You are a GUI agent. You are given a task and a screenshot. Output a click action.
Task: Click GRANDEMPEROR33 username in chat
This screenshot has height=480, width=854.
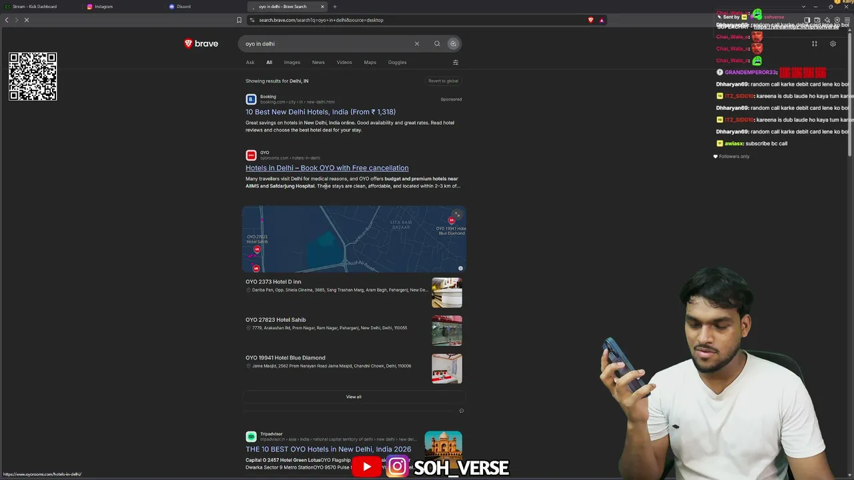click(x=751, y=73)
